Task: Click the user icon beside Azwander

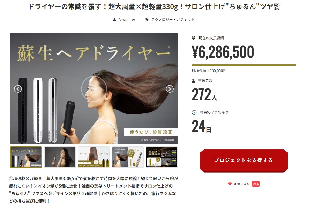Action: point(114,20)
